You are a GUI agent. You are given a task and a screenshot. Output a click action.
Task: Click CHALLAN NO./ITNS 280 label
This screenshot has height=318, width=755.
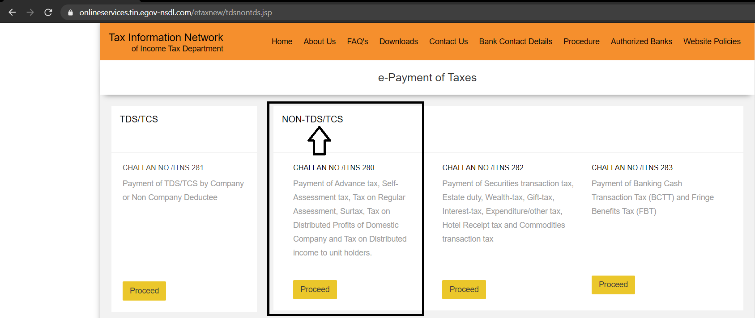pyautogui.click(x=334, y=167)
